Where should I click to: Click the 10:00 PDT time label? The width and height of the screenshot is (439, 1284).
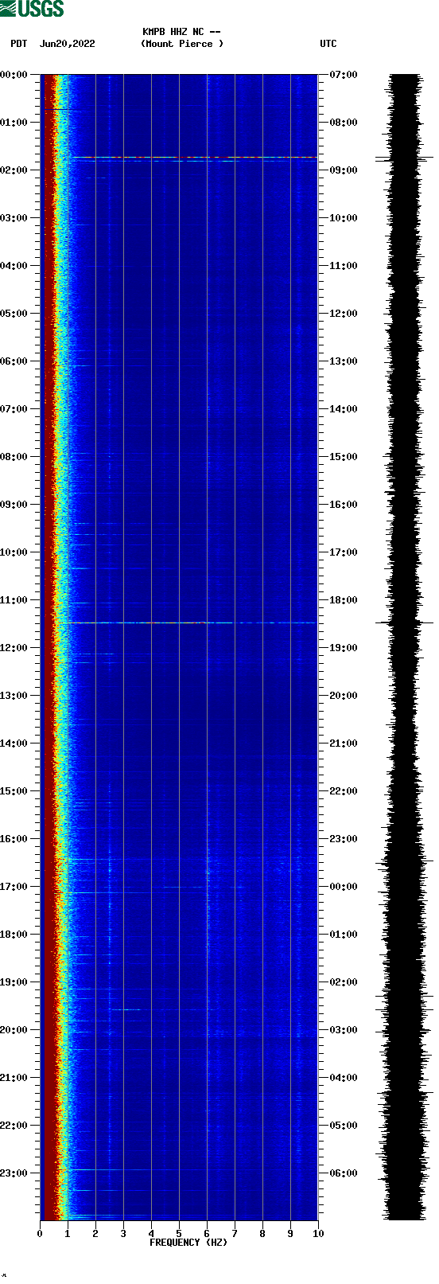pos(14,552)
